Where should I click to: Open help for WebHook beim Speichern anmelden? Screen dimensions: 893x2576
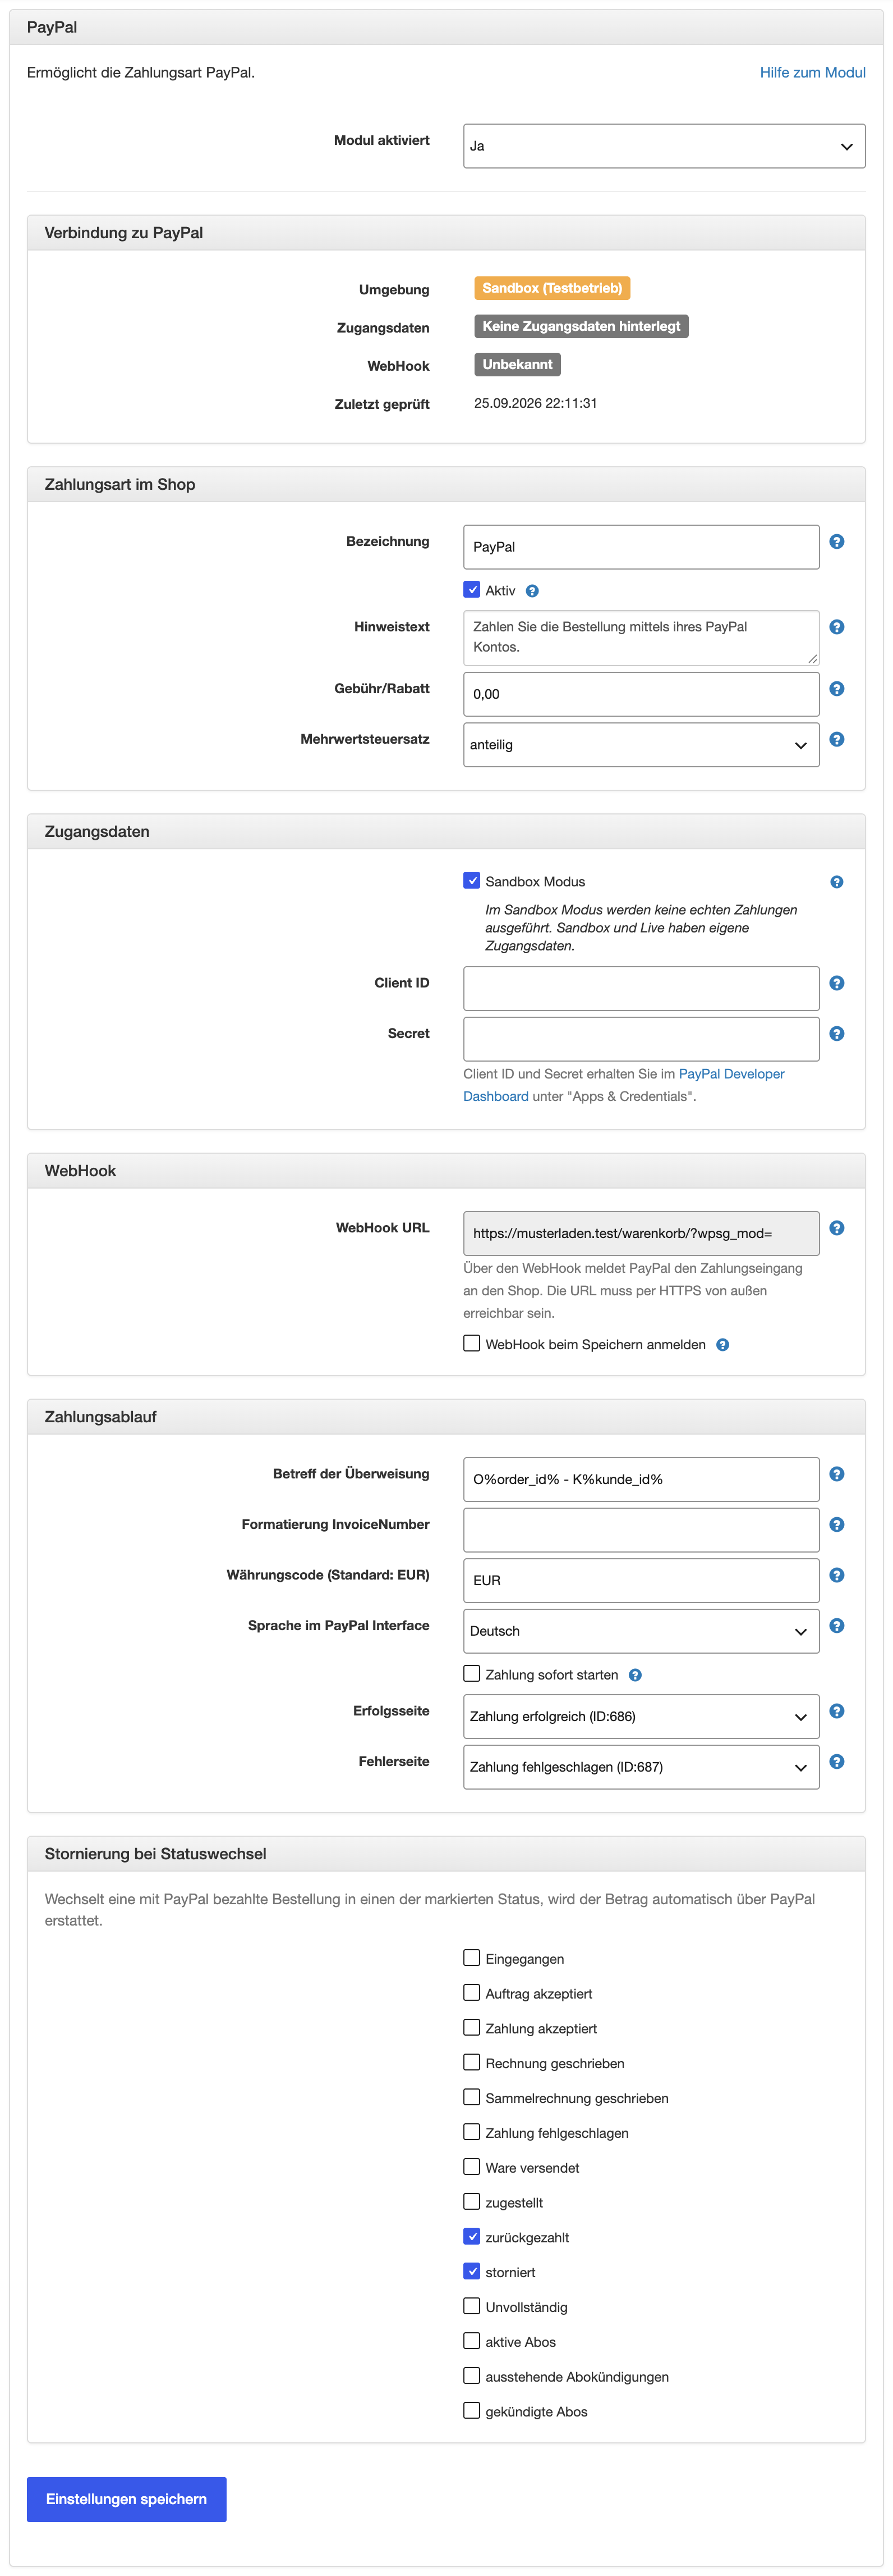(x=723, y=1345)
